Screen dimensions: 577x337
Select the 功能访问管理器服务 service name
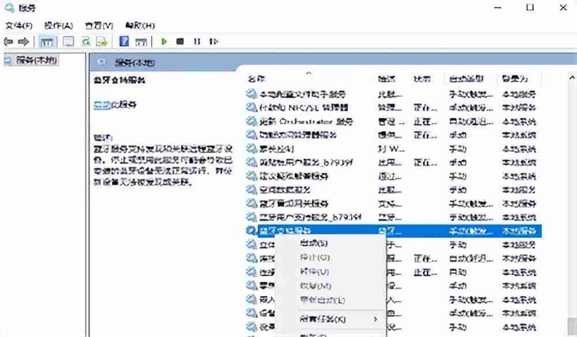tap(298, 135)
